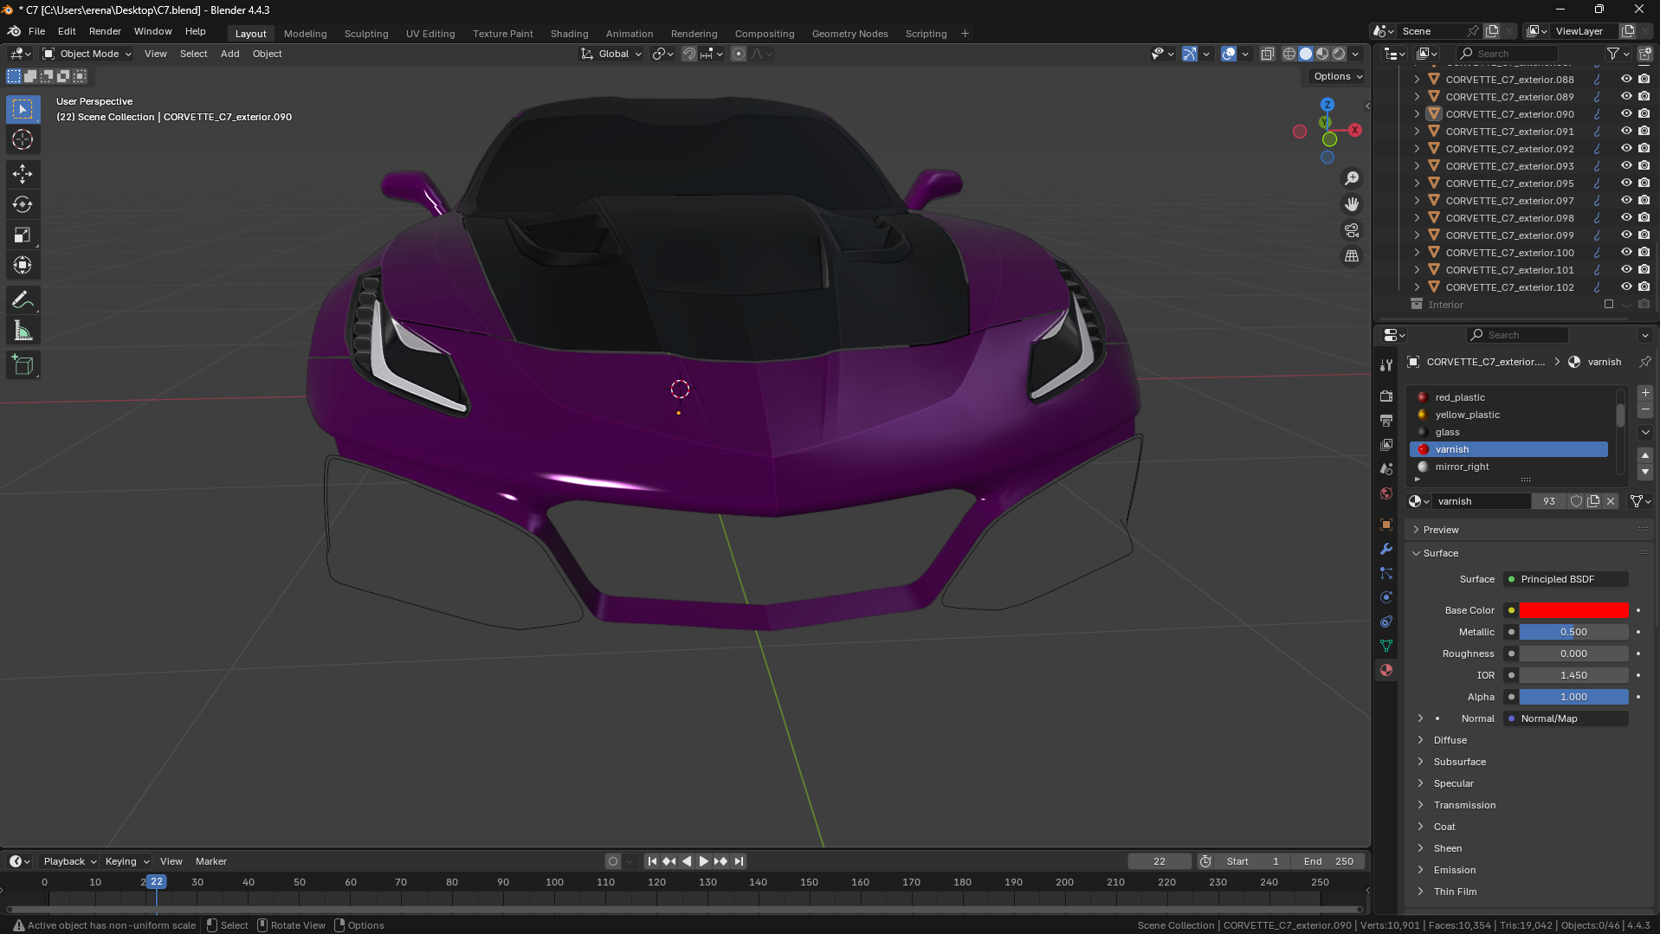Viewport: 1660px width, 934px height.
Task: Enable the Interior collection checkbox
Action: click(x=1609, y=304)
